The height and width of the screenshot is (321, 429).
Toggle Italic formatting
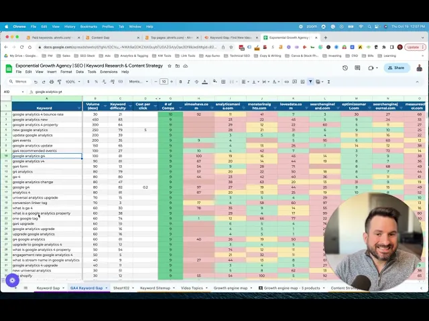[x=188, y=82]
